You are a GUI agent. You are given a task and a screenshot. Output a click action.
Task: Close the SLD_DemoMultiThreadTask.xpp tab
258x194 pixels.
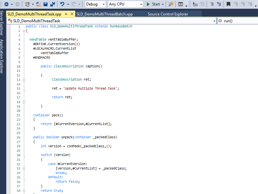(x=72, y=14)
